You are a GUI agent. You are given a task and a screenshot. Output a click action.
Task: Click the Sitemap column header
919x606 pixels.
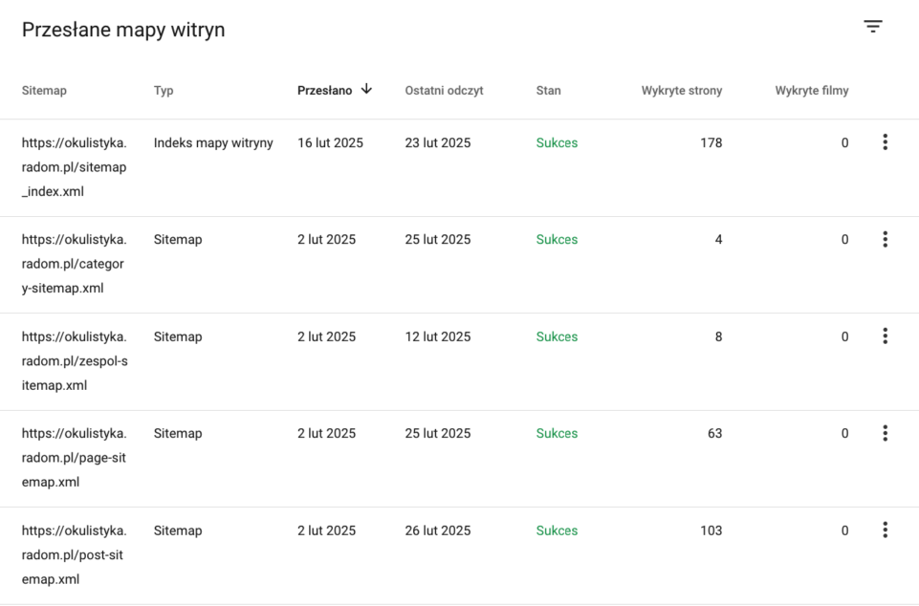coord(44,91)
